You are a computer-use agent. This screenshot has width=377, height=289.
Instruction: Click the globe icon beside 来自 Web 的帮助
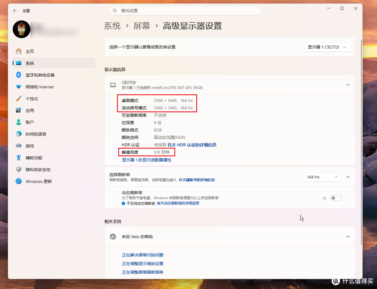[113, 237]
